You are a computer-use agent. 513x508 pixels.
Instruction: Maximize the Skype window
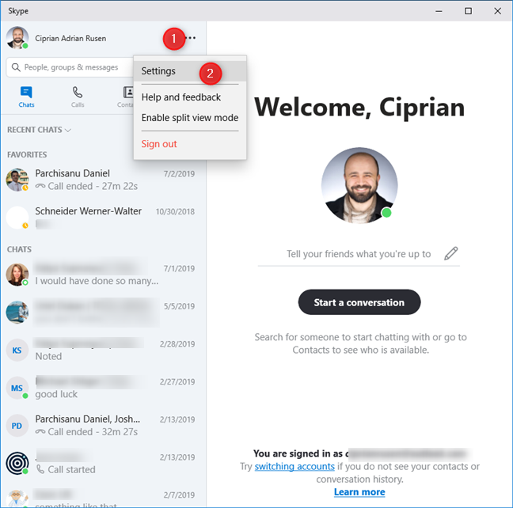(x=468, y=11)
